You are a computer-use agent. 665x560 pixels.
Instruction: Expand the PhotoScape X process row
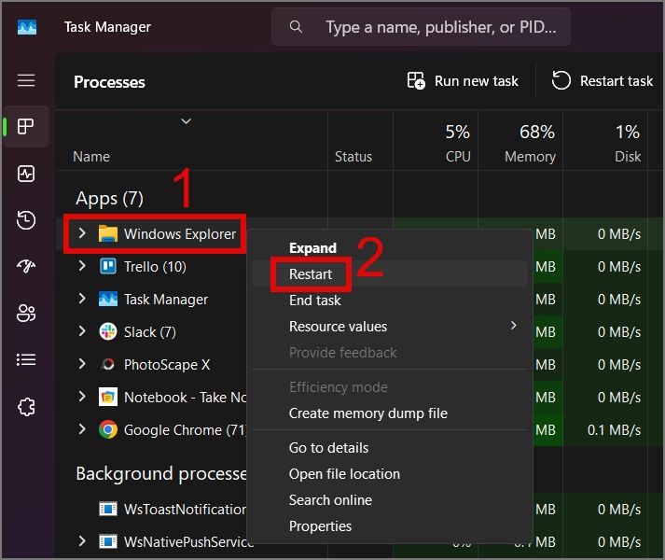pyautogui.click(x=82, y=364)
